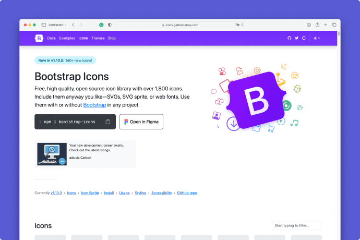Open the Themes nav item
The height and width of the screenshot is (240, 360).
click(98, 38)
